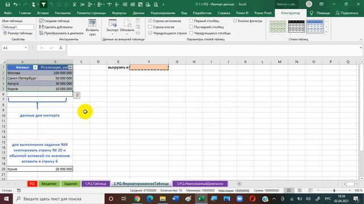This screenshot has width=364, height=204.
Task: Select cell containing Крым
Action: click(x=22, y=169)
